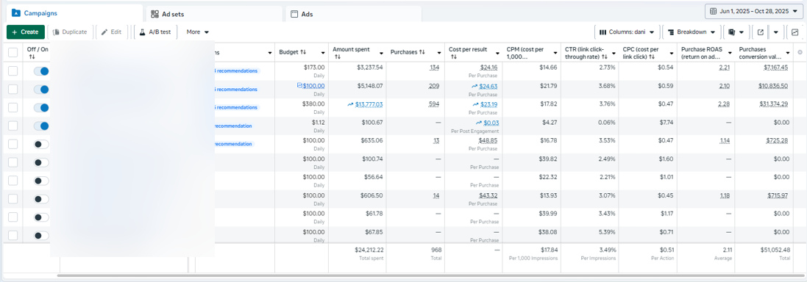Click the sort arrows in Off / On header
Image resolution: width=807 pixels, height=282 pixels.
(32, 57)
